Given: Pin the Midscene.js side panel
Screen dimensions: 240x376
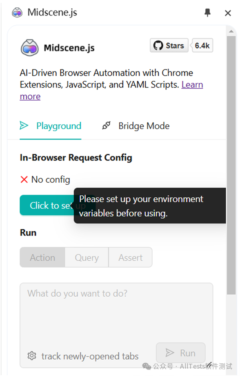Looking at the screenshot, I should [207, 13].
